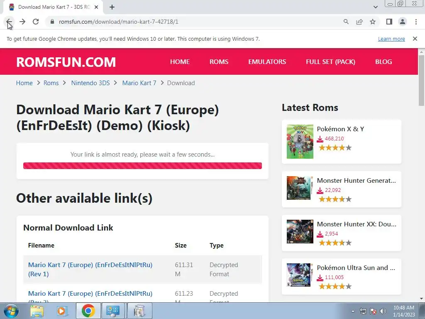Open the Monster Hunter Generat... title

pyautogui.click(x=356, y=180)
